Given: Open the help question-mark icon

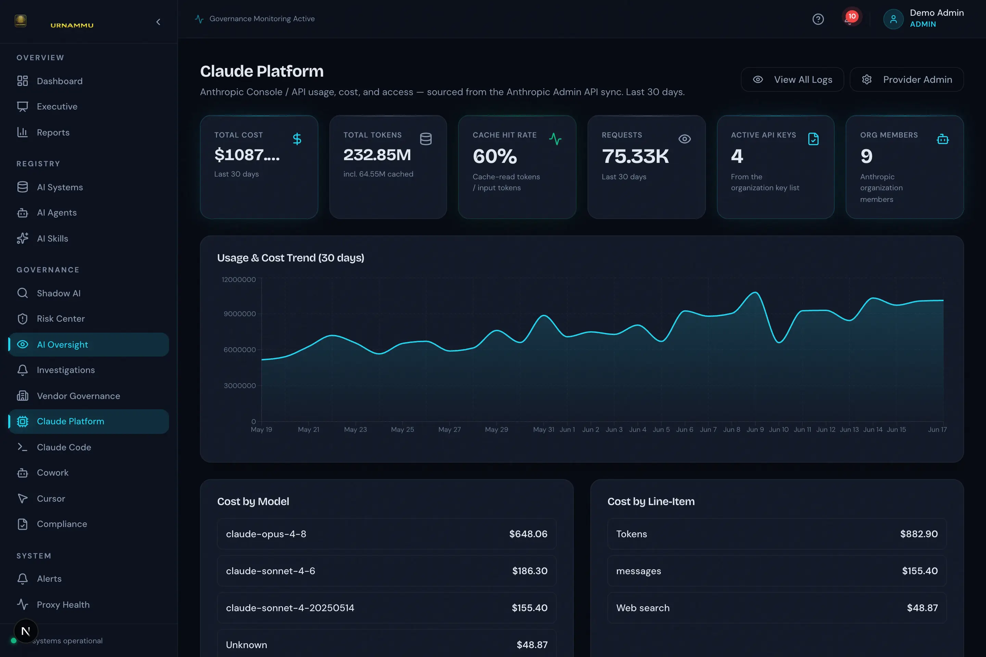Looking at the screenshot, I should (818, 19).
